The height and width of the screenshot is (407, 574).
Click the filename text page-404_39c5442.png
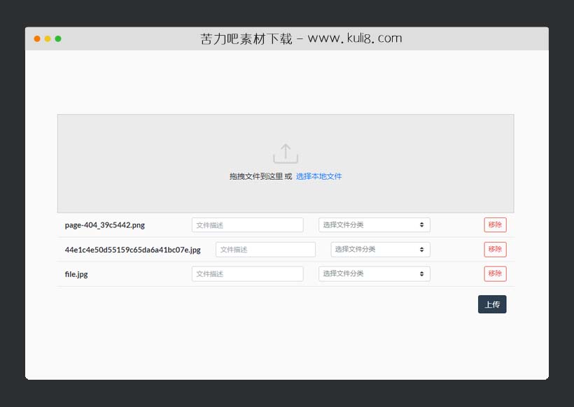coord(105,224)
